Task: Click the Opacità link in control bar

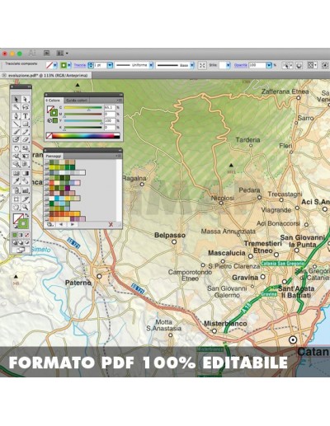Action: (x=241, y=65)
